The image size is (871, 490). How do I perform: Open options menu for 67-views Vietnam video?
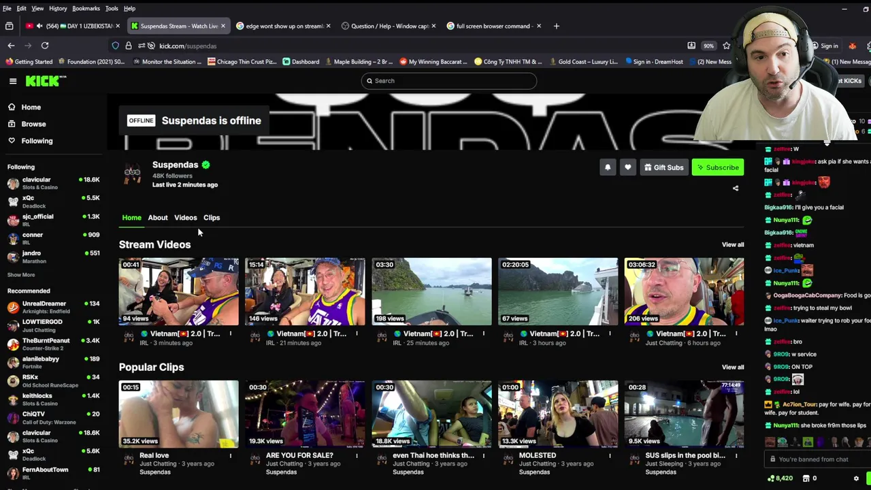click(x=610, y=333)
